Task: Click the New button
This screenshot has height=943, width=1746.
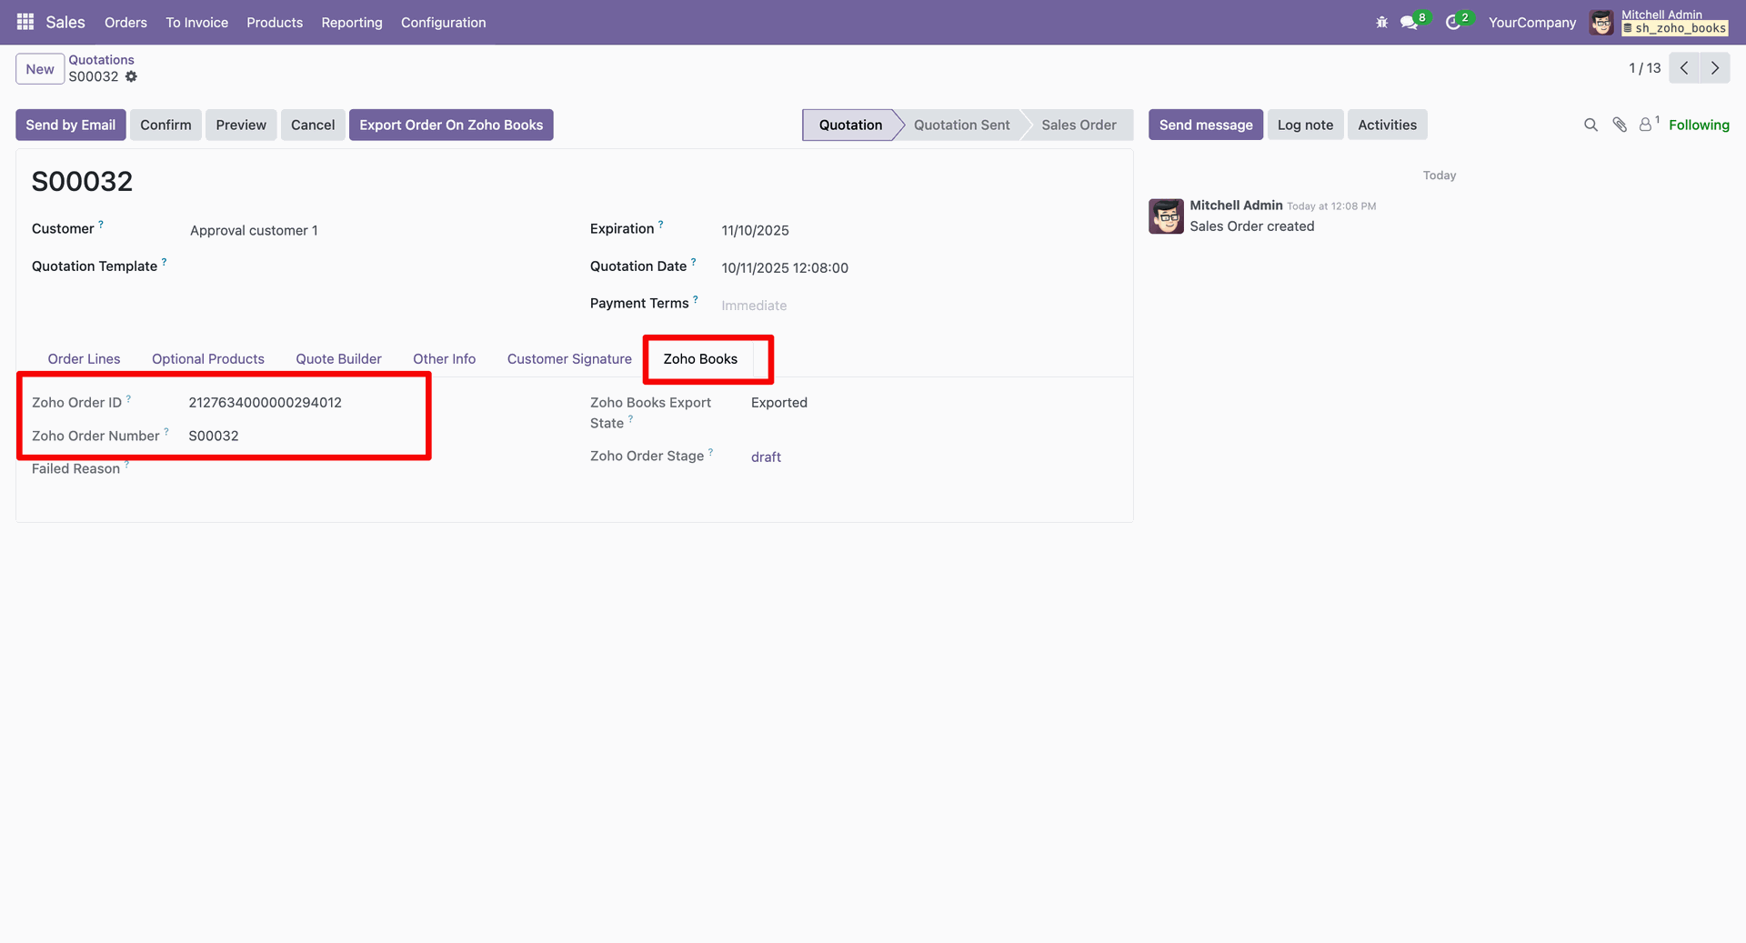Action: click(x=40, y=69)
